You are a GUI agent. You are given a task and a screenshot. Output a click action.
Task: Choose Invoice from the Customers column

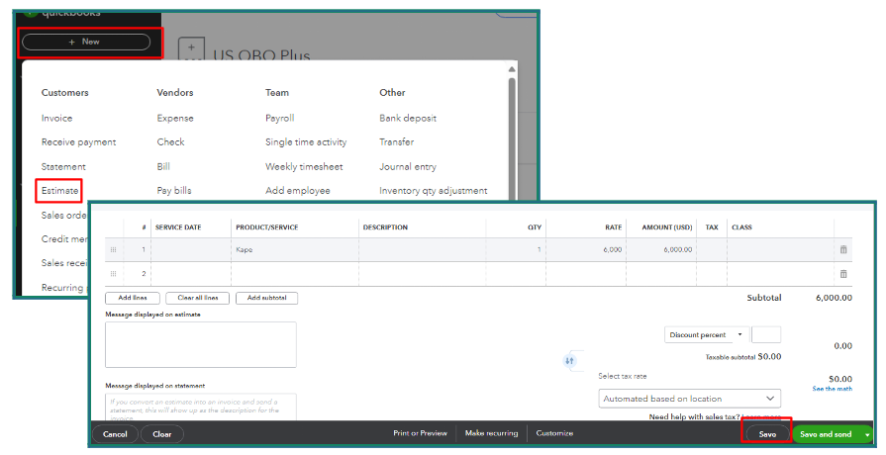pyautogui.click(x=56, y=118)
